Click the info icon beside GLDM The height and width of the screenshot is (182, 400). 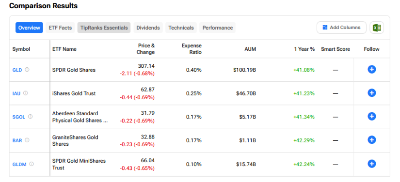pyautogui.click(x=32, y=164)
